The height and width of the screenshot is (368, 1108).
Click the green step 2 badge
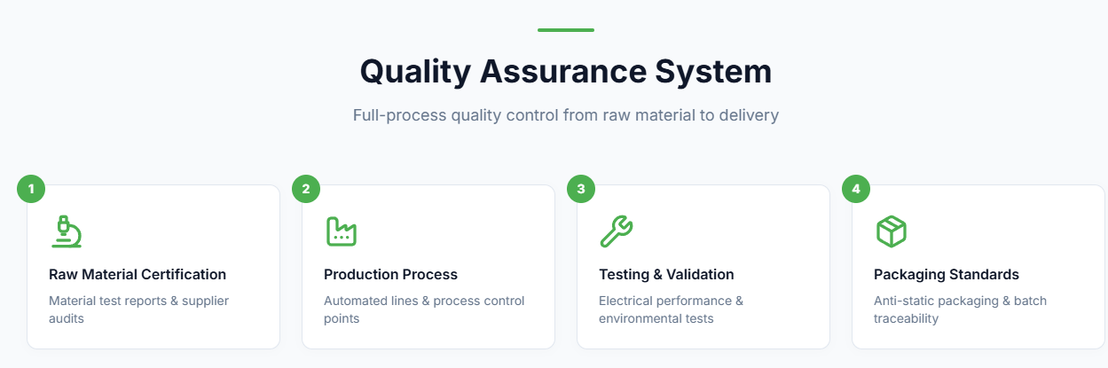point(306,189)
